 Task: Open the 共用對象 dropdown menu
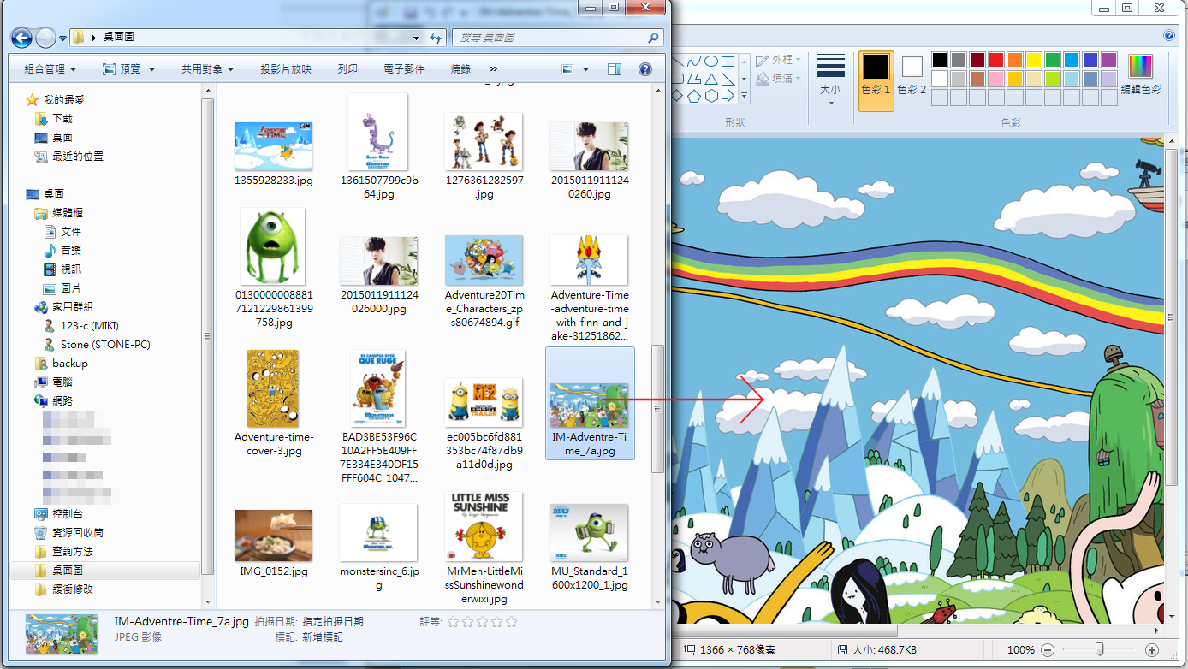tap(207, 69)
